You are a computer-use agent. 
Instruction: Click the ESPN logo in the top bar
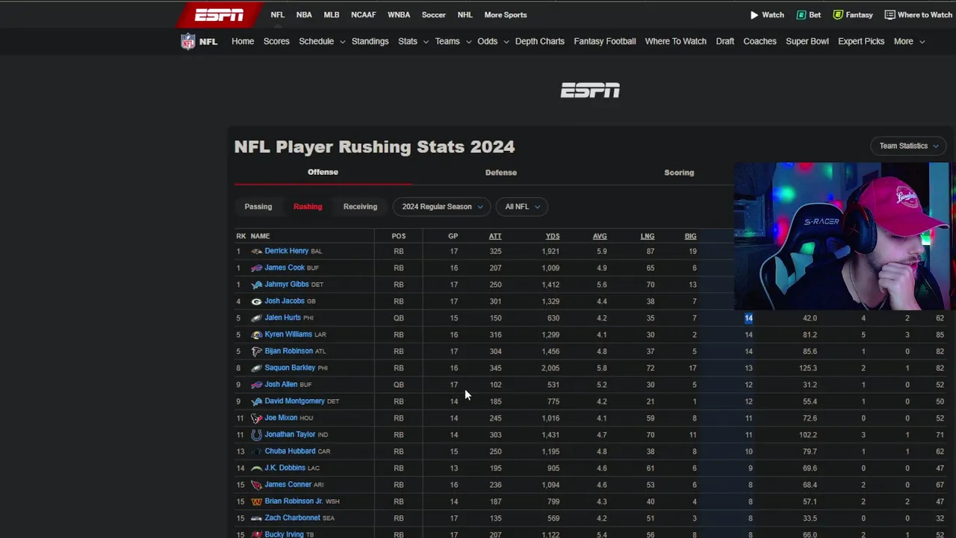tap(219, 15)
